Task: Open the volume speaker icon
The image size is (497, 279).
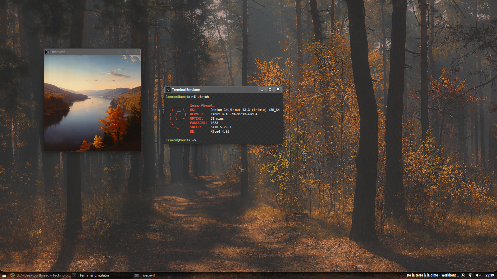Action: [x=478, y=275]
